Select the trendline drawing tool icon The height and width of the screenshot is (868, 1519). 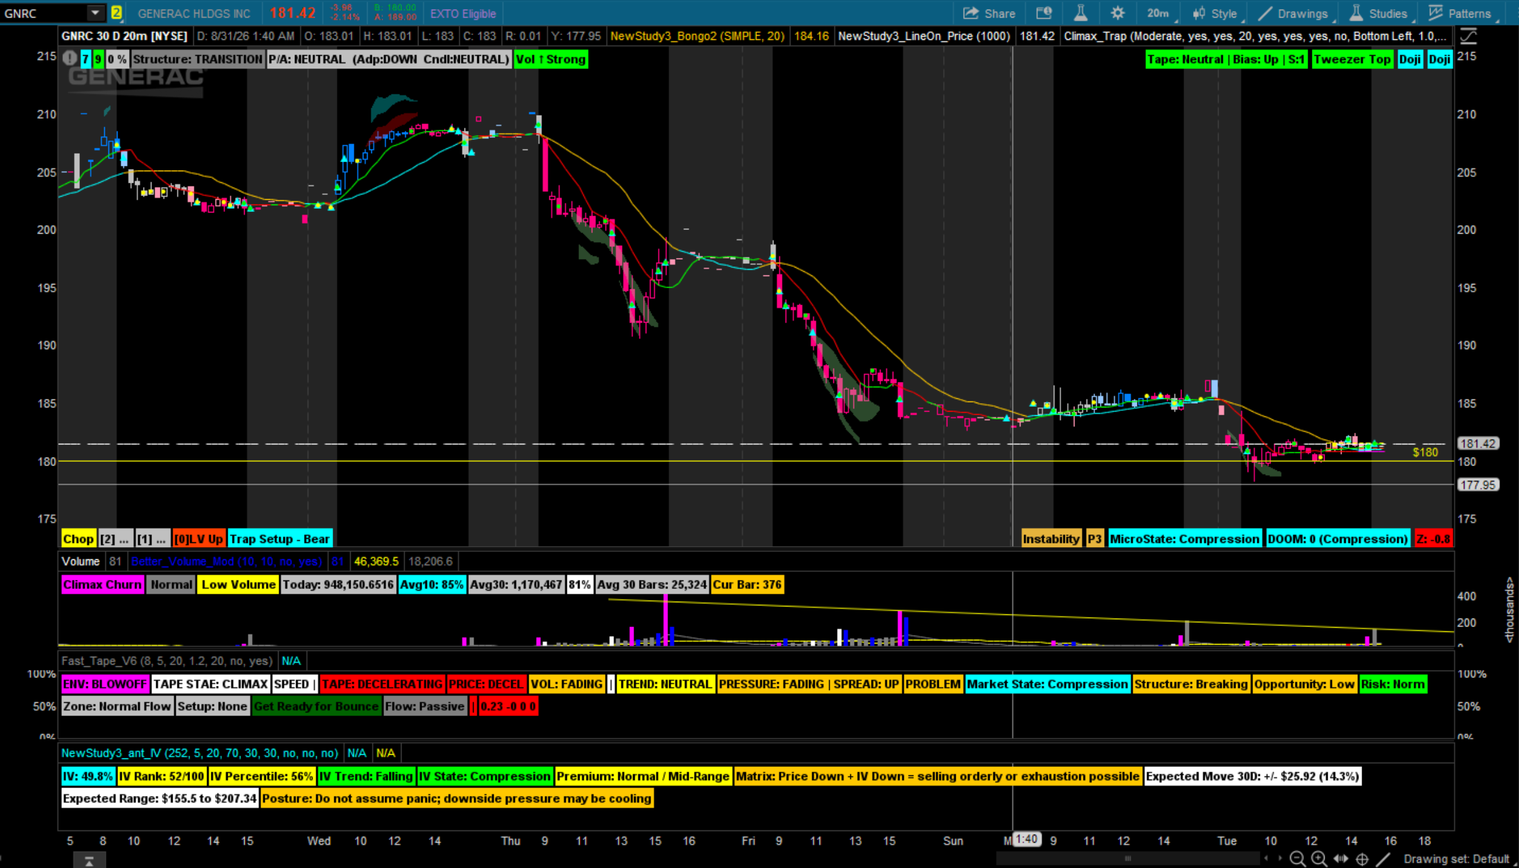1383,859
